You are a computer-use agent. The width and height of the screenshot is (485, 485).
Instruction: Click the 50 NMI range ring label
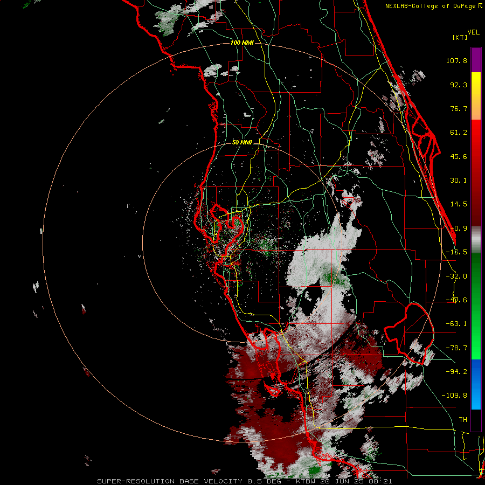tap(242, 142)
